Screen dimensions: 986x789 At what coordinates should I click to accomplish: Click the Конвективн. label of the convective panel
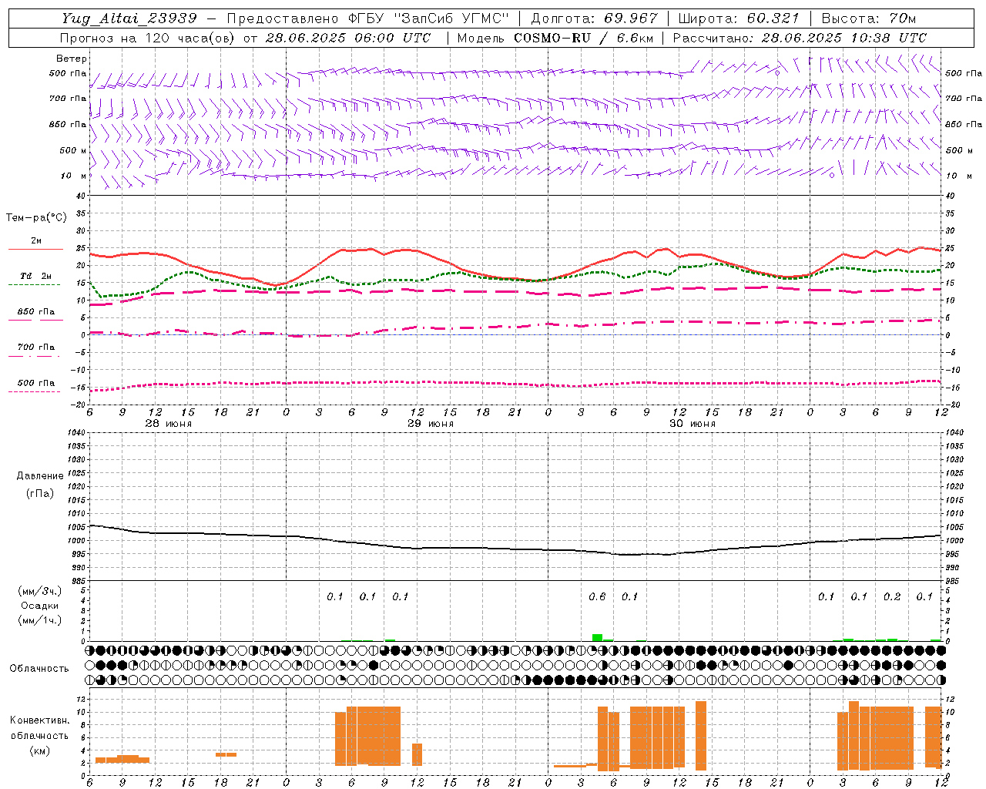click(x=39, y=720)
